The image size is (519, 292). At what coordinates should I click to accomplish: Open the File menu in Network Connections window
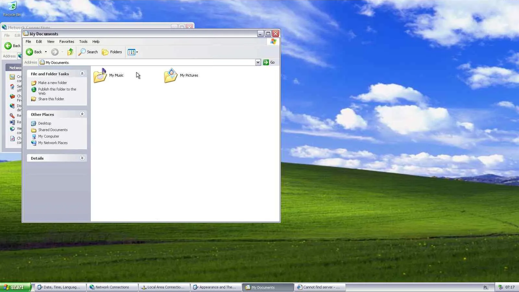(x=7, y=35)
